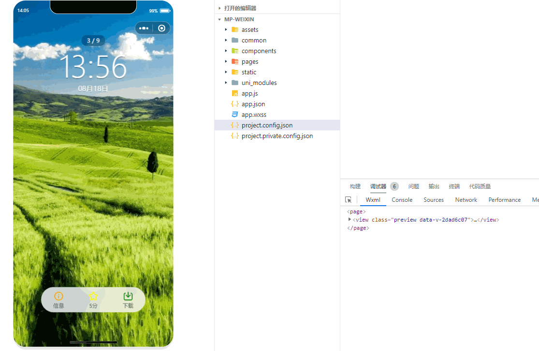Expand the static folder arrow
The image size is (539, 351).
[x=226, y=72]
